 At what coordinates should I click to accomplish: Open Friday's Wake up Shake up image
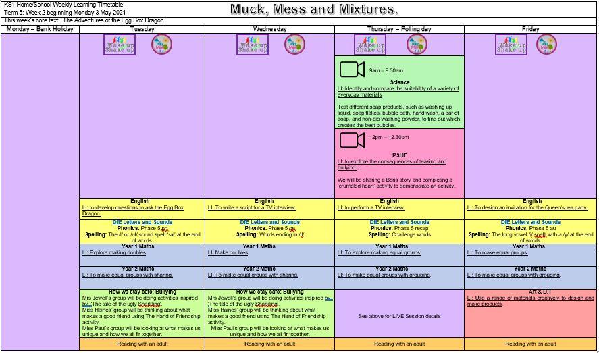pos(511,45)
